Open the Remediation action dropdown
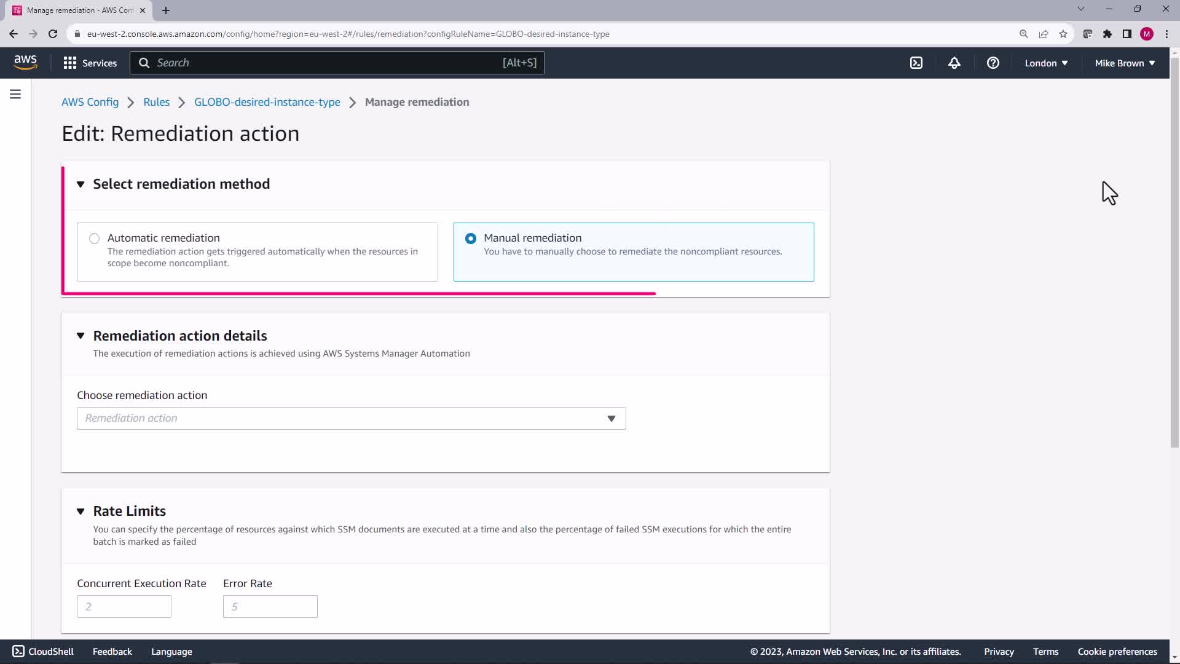This screenshot has height=664, width=1180. pos(351,418)
